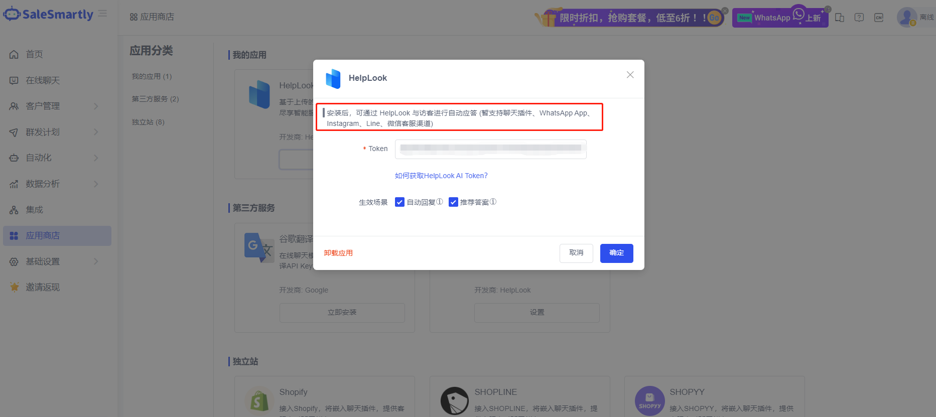Click the 群发计划 paper plane icon

[14, 132]
